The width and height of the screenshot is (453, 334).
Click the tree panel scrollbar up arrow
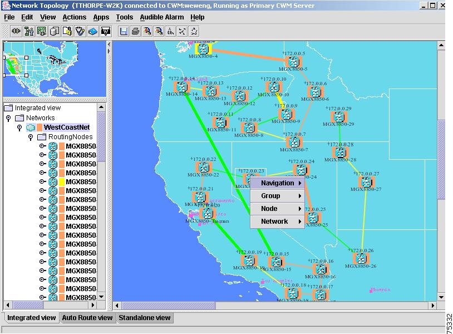[x=101, y=107]
